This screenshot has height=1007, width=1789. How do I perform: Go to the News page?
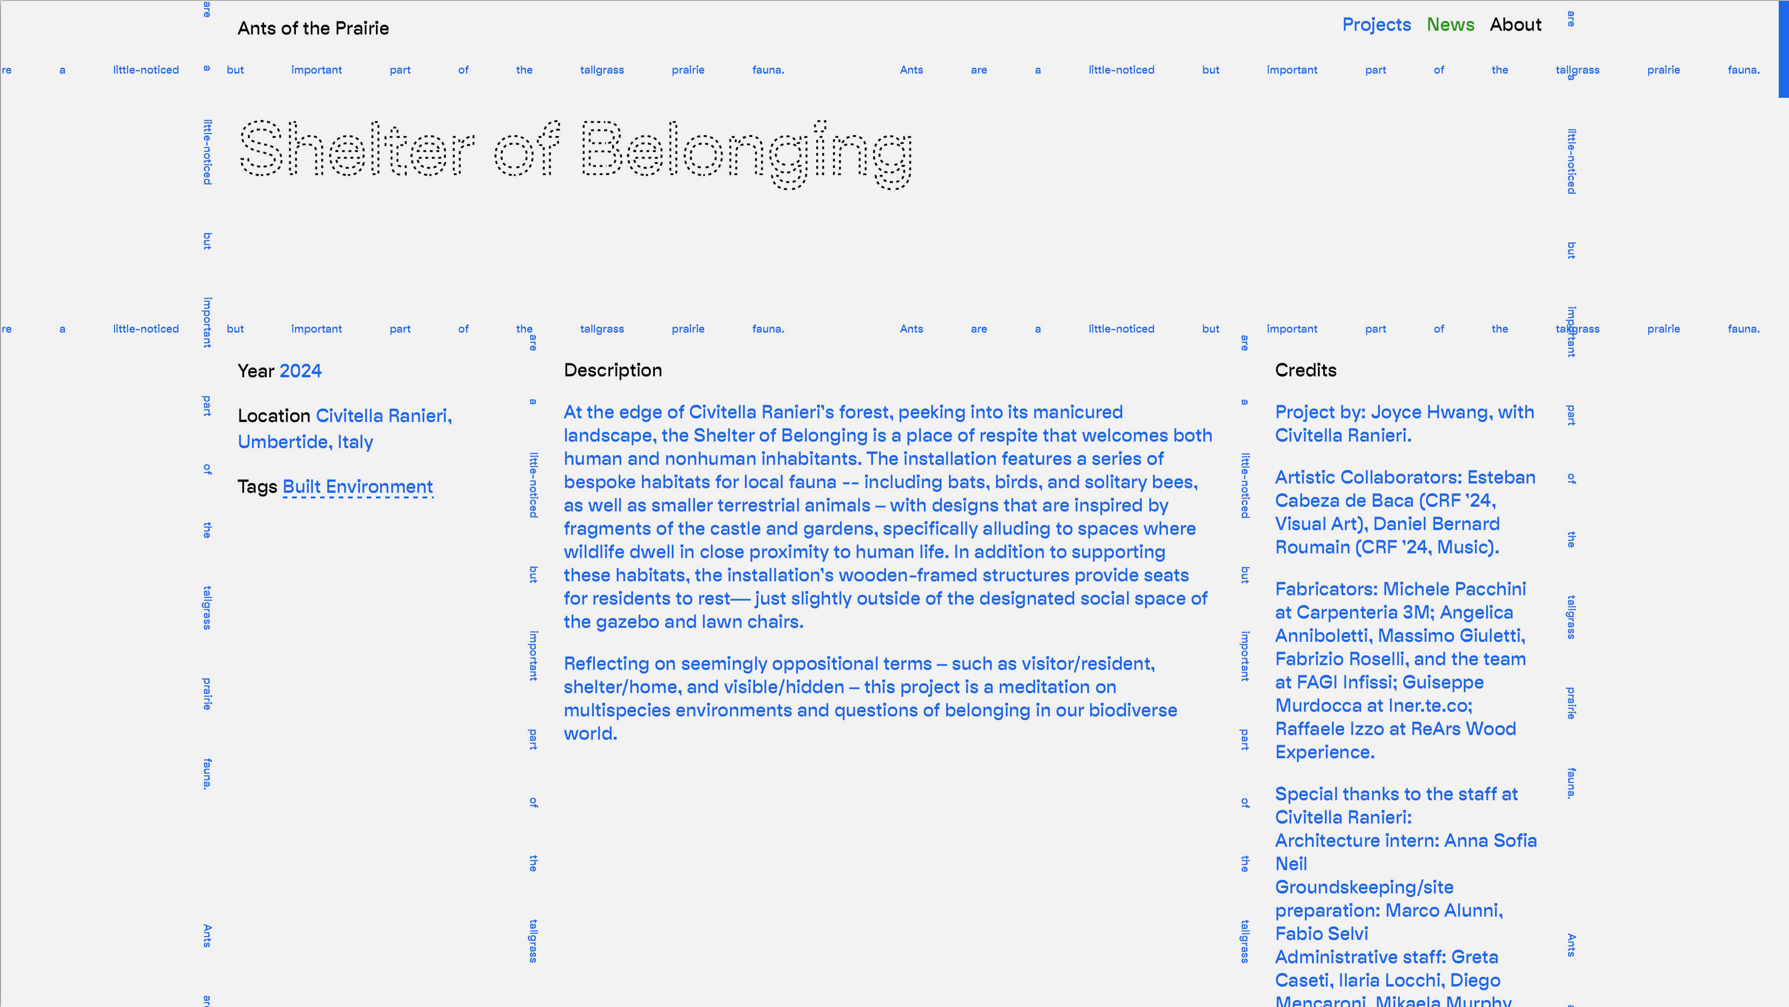point(1450,25)
